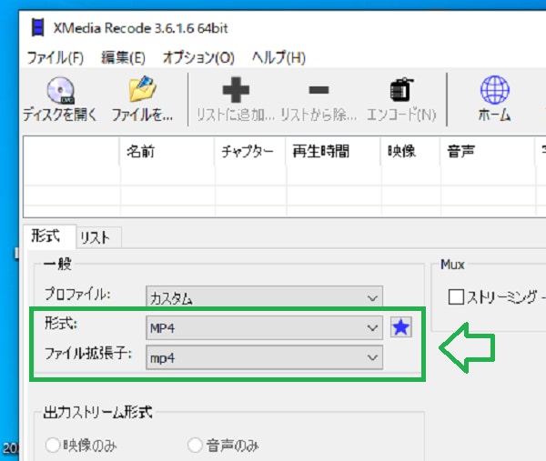Click the Encode (エンコード) film icon
Viewport: 546px width, 461px height.
click(x=401, y=89)
